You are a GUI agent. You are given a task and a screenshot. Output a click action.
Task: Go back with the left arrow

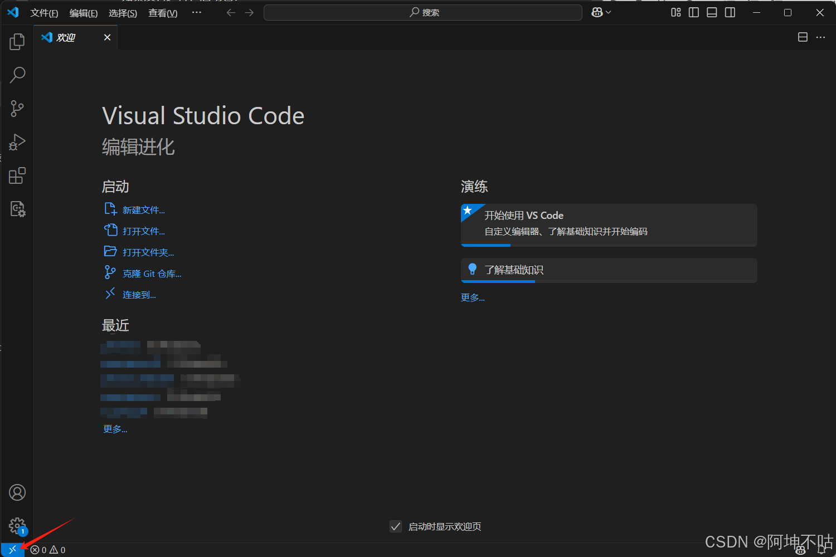pos(231,12)
